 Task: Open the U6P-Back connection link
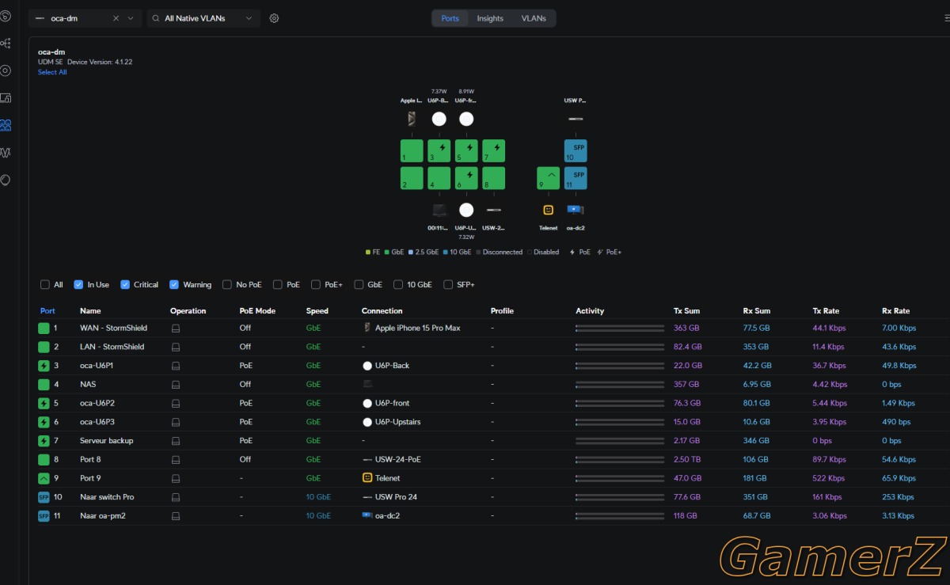point(392,366)
